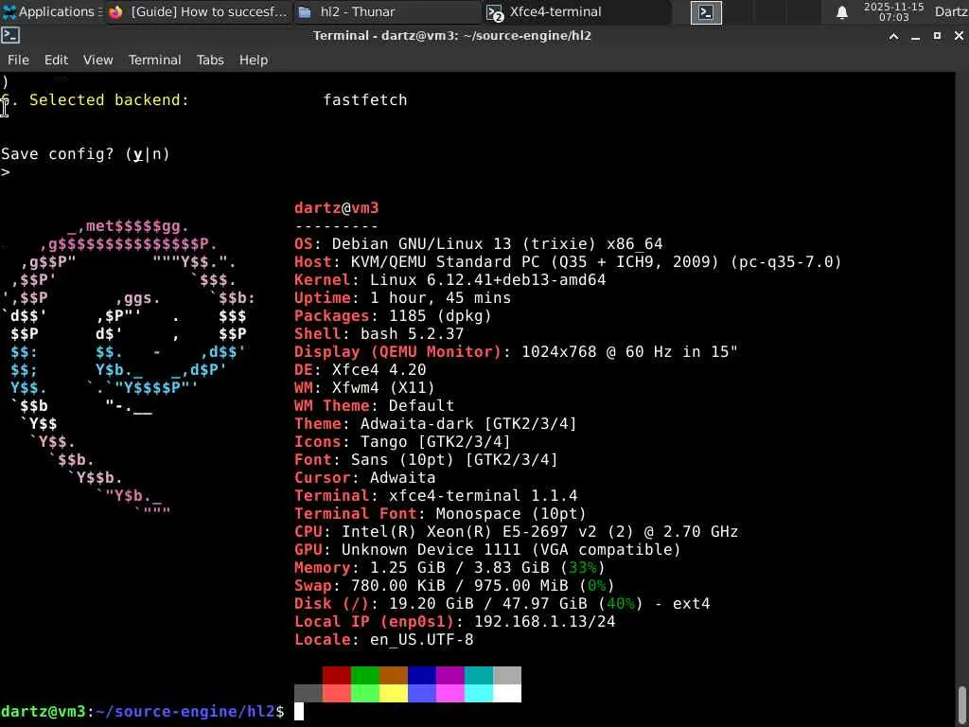
Task: Click the 'WM Theme: Default' line
Action: point(374,405)
